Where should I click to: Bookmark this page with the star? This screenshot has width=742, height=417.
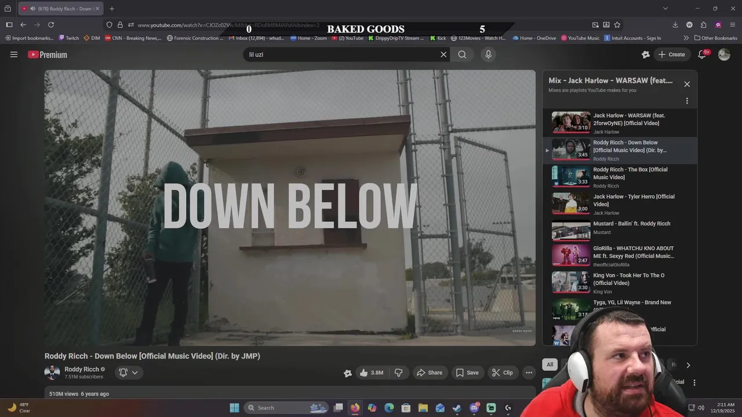coord(617,25)
